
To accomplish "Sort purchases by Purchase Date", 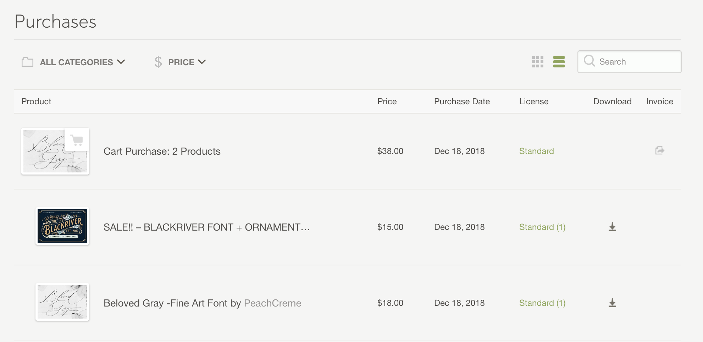I will click(461, 101).
